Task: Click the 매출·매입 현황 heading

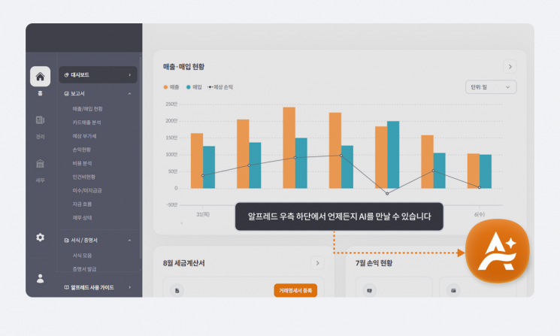Action: coord(183,67)
